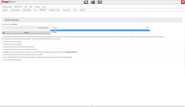Select Routeur in the dropdown list
Screen dimensions: 185x107
pos(55,31)
